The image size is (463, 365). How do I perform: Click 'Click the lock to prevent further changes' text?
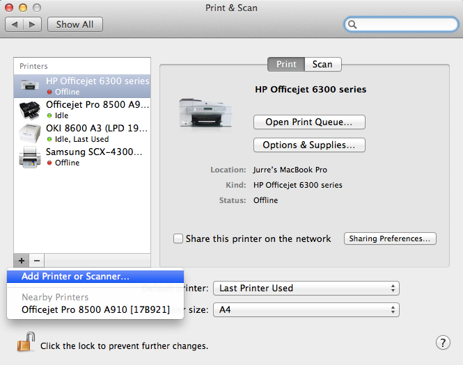click(125, 346)
